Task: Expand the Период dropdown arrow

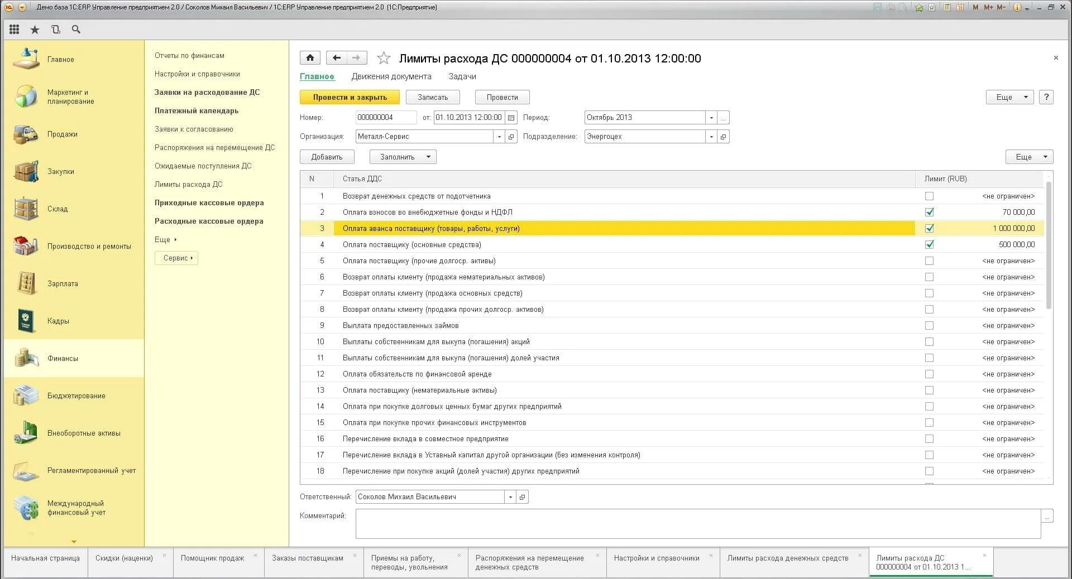Action: (711, 118)
